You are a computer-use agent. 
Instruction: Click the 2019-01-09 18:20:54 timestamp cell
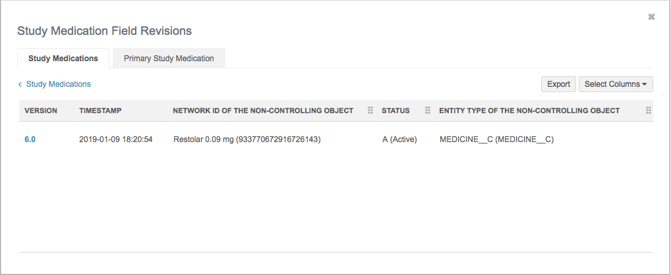(116, 139)
